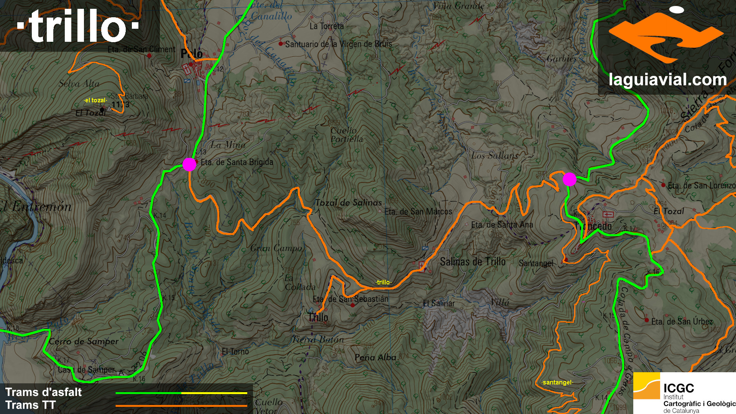The image size is (736, 414).
Task: Click the magenta waypoint near Santa Brigida
Action: [189, 164]
